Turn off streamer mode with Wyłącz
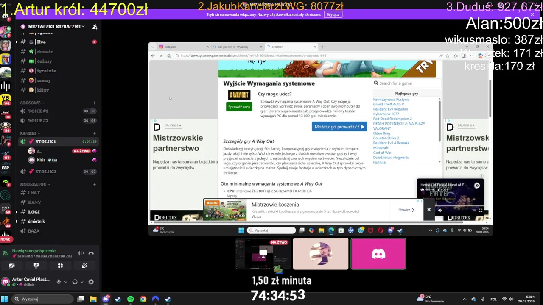Image resolution: width=543 pixels, height=305 pixels. coord(333,14)
